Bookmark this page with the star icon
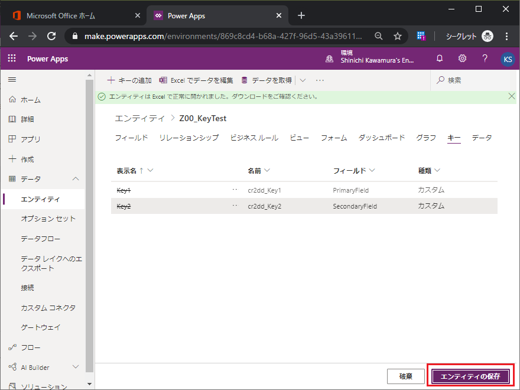 coord(397,36)
